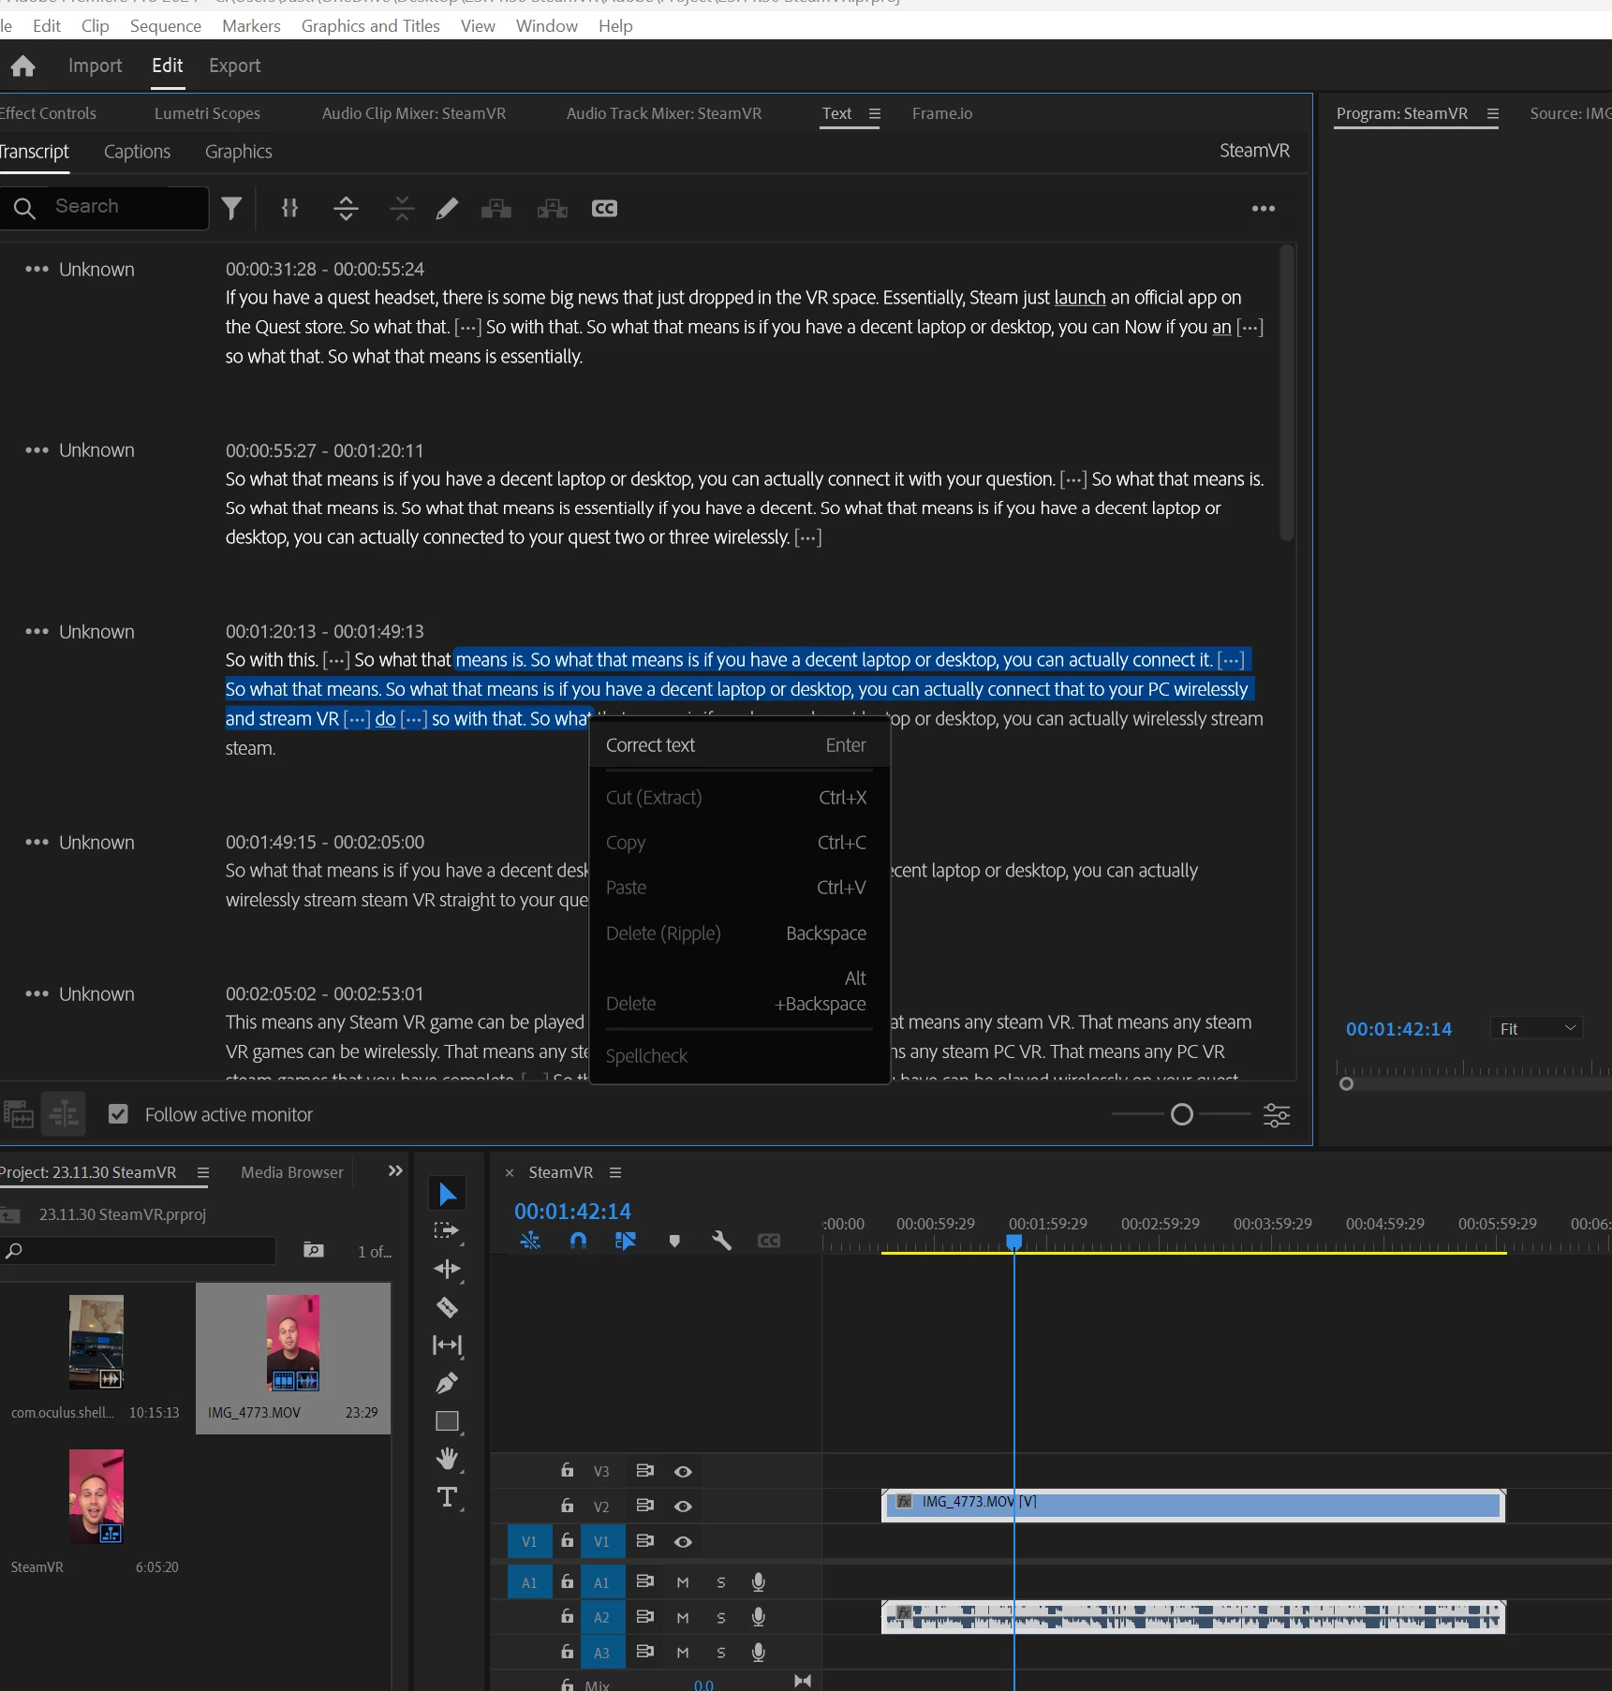Open the Graphics and Titles menu
Screen dimensions: 1612x1691
pos(370,26)
